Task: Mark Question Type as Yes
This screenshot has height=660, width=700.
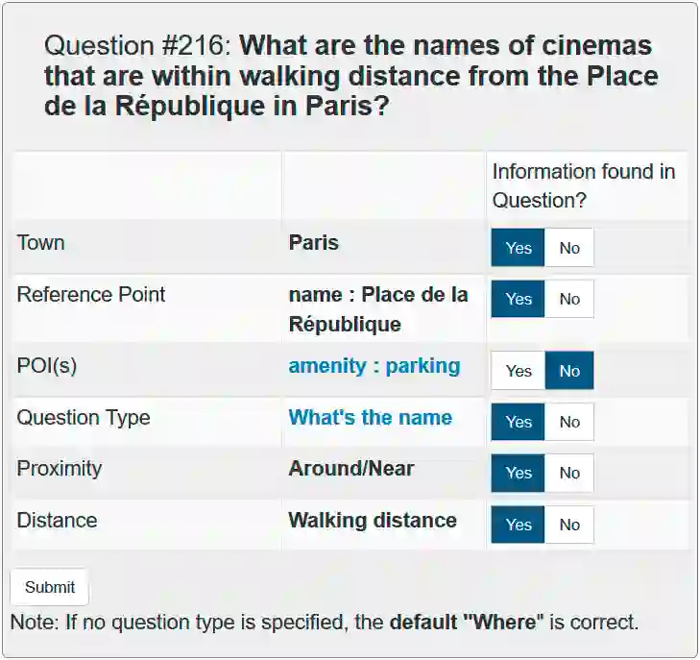Action: [x=519, y=422]
